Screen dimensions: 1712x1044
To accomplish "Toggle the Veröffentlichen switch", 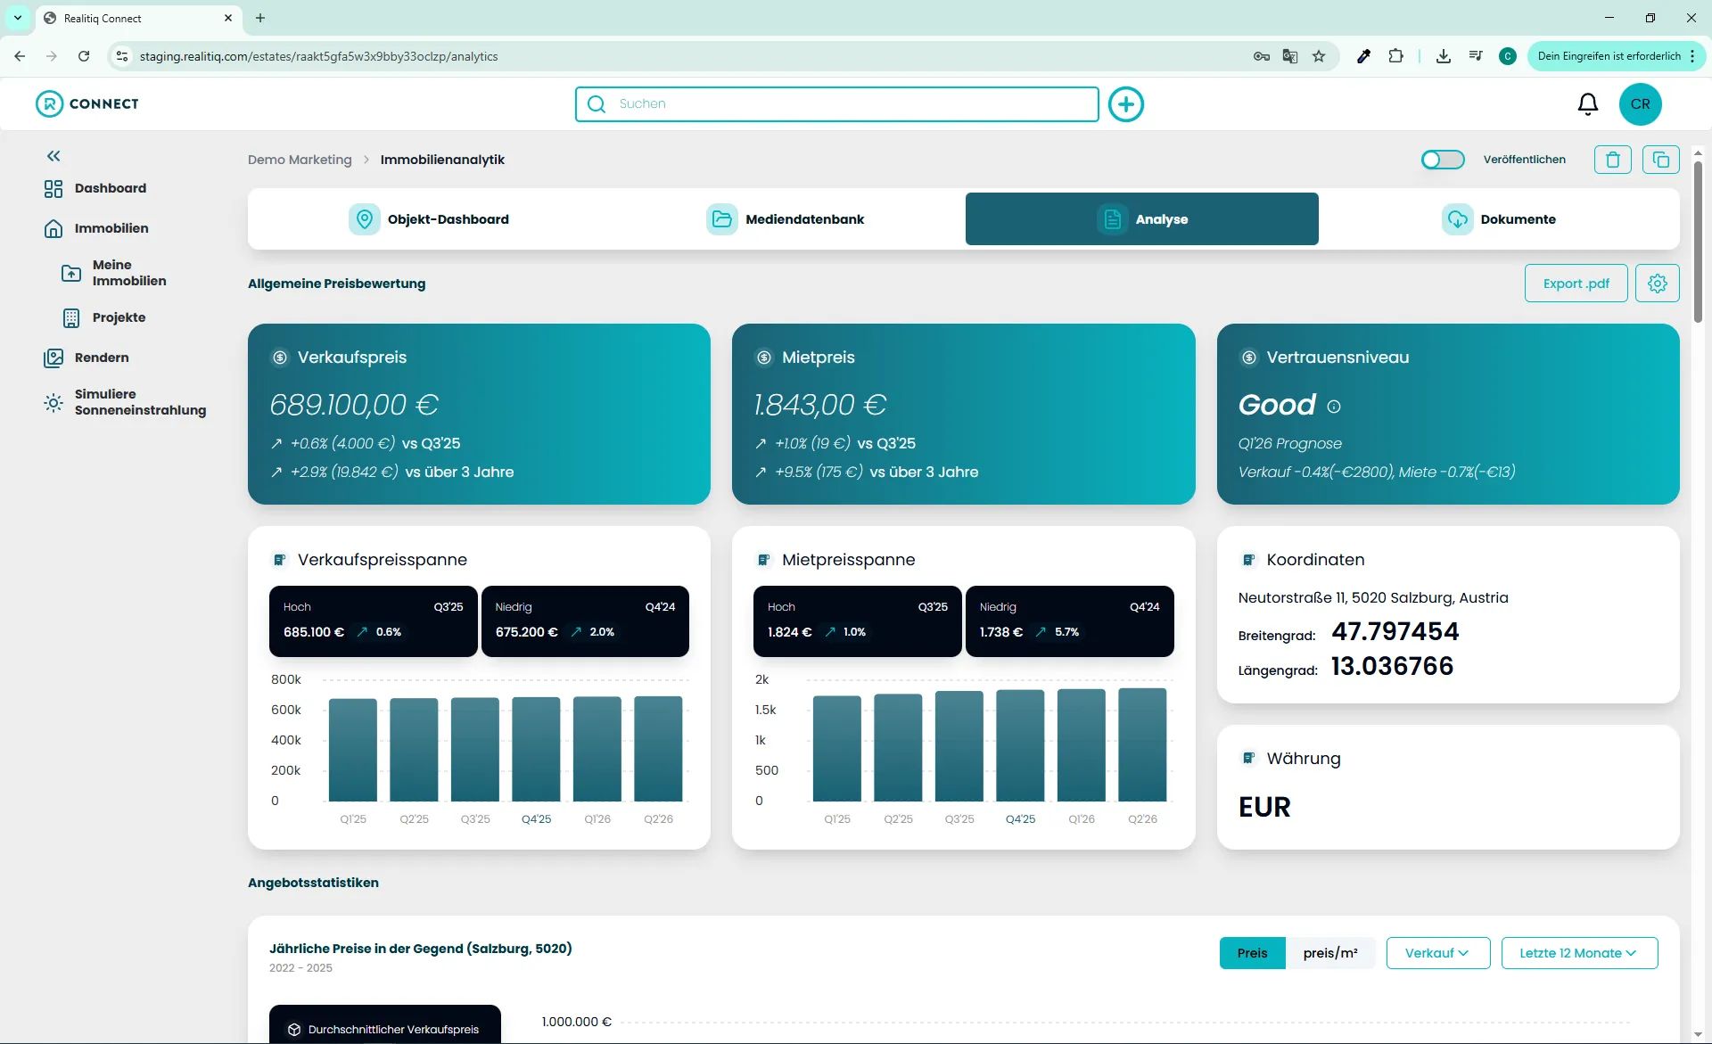I will point(1442,159).
